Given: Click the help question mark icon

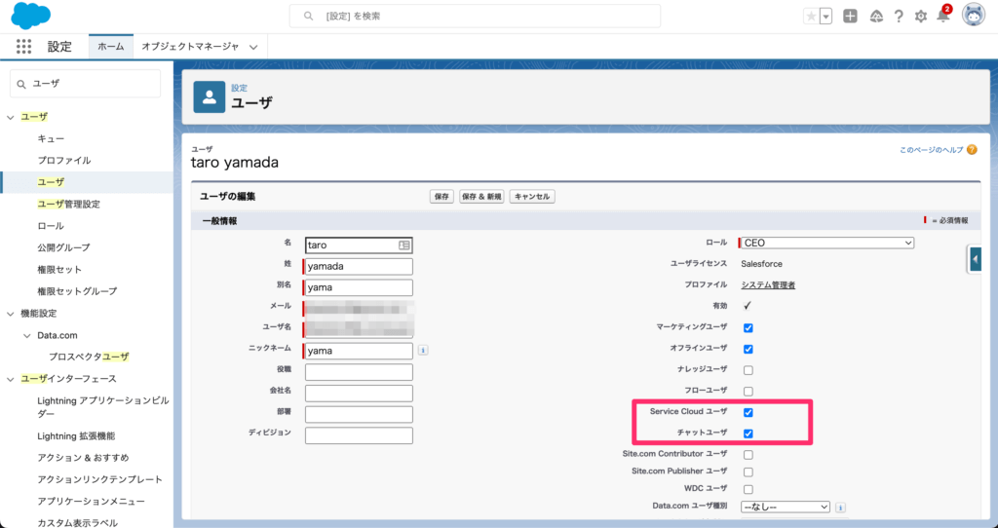Looking at the screenshot, I should [x=899, y=16].
